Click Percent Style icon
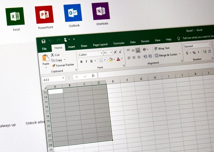Image resolution: width=214 pixels, height=152 pixels. click(194, 52)
